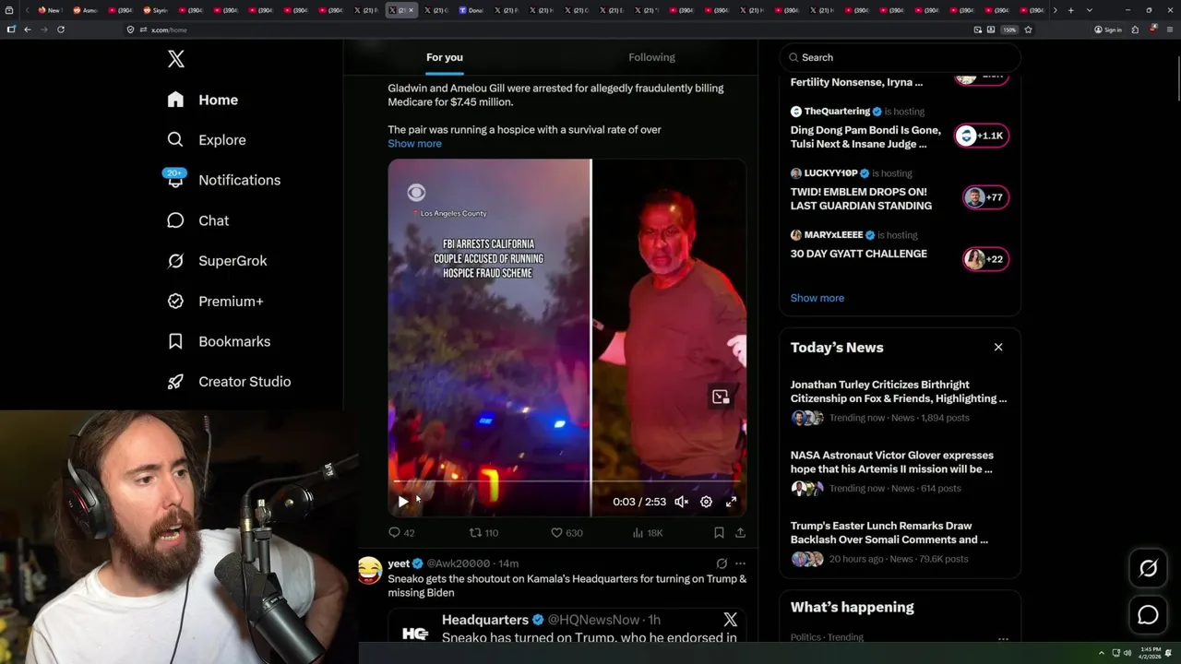Click Sign in in the browser toolbar
Screen dimensions: 1181x664
[x=1107, y=30]
